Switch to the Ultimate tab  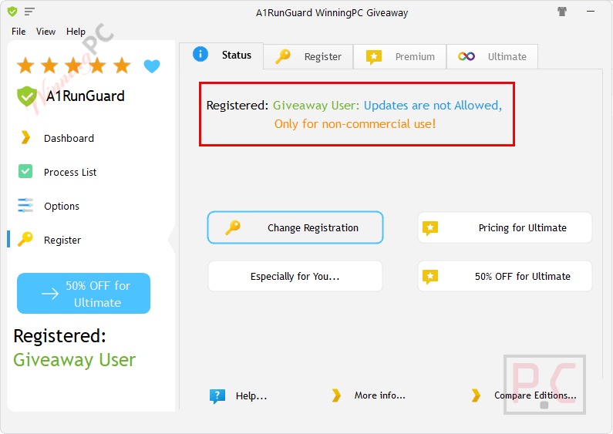point(492,57)
